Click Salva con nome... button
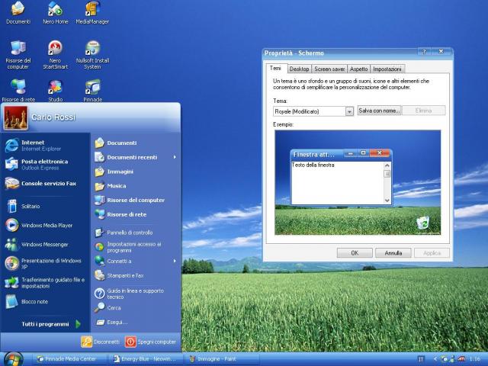Image resolution: width=488 pixels, height=366 pixels. (x=379, y=111)
